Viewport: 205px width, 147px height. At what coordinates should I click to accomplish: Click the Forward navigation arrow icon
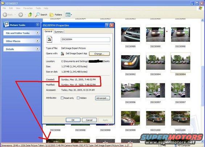coord(21,15)
